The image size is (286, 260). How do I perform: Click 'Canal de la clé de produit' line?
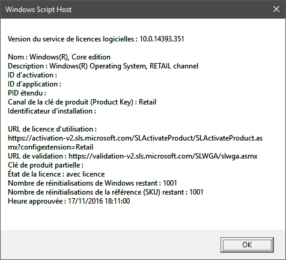82,102
